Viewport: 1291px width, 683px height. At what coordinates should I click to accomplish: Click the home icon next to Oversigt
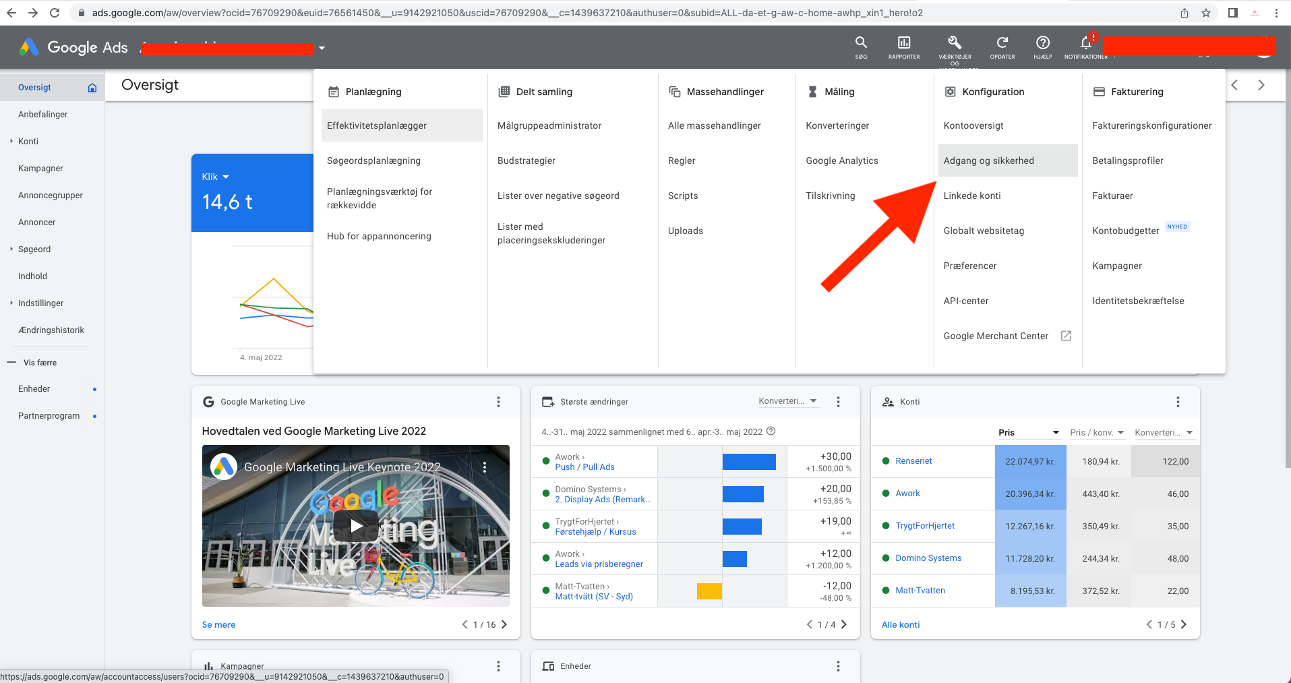click(92, 88)
